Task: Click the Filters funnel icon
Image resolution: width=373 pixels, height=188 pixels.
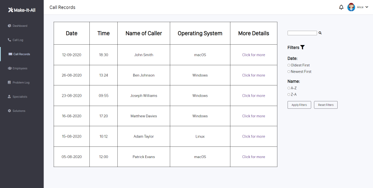Action: click(302, 47)
